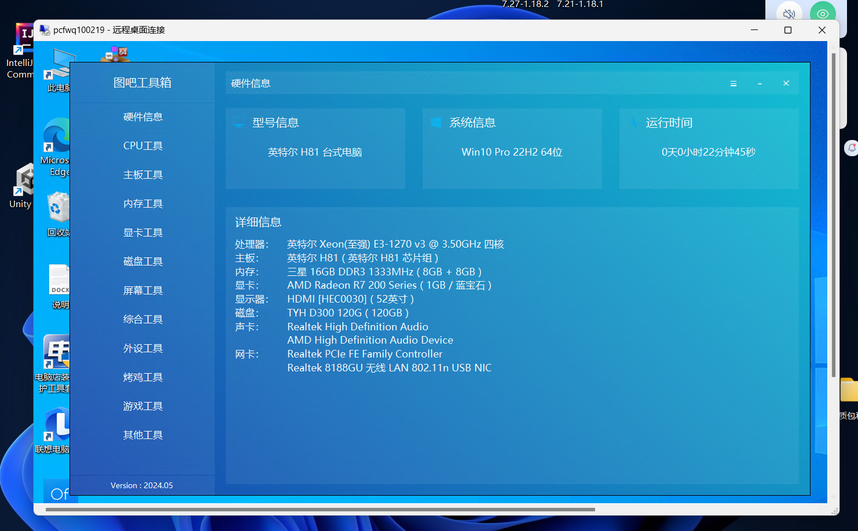Viewport: 858px width, 531px height.
Task: Click AMD High Definition Audio Device entry
Action: click(370, 340)
